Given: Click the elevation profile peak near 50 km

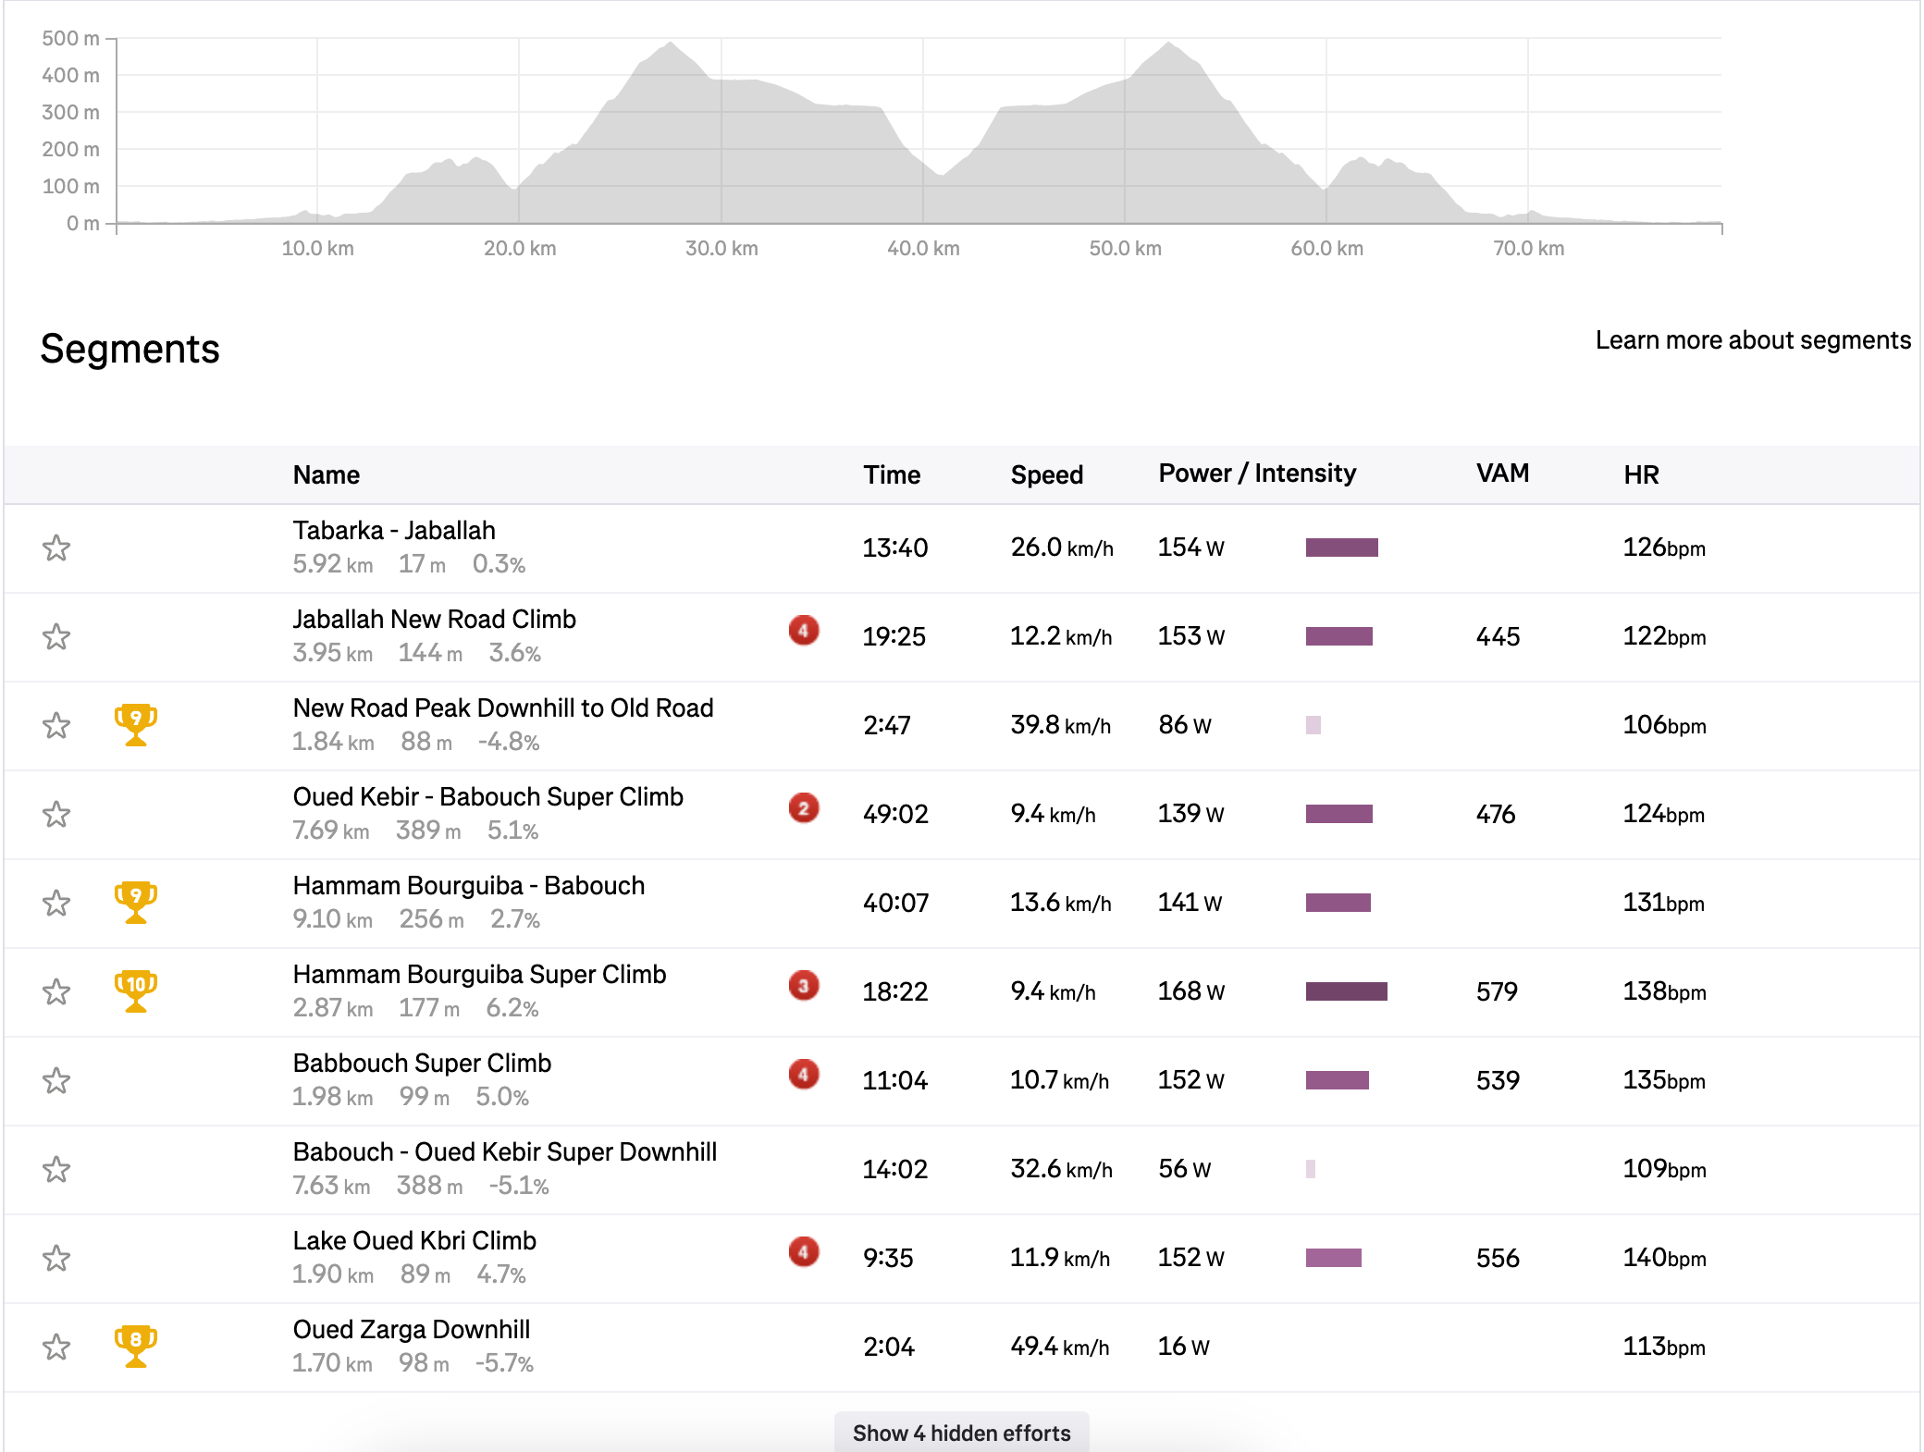Looking at the screenshot, I should click(1169, 43).
